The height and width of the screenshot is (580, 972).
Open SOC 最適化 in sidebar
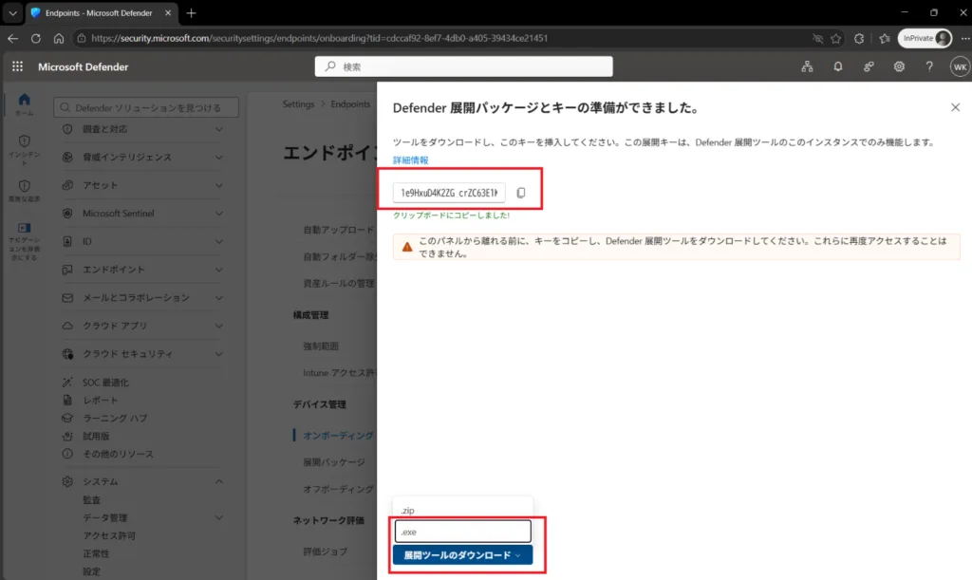106,383
